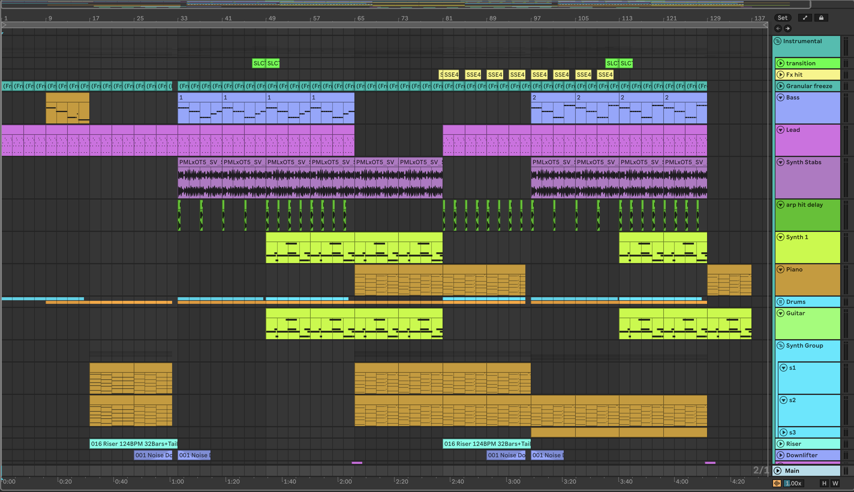Click bar 65 on the timeline ruler
This screenshot has height=492, width=854.
click(x=360, y=18)
